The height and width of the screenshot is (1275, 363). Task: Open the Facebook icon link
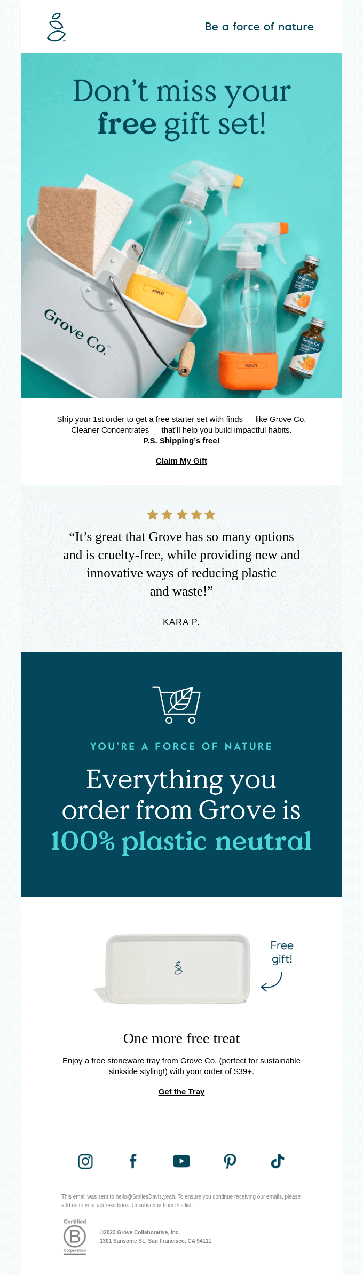coord(133,1161)
